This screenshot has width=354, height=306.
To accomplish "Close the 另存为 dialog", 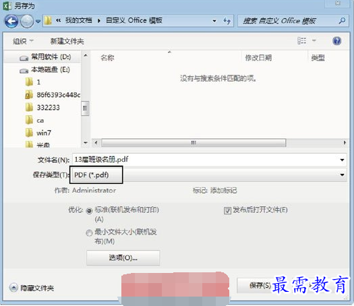I will tap(338, 3).
